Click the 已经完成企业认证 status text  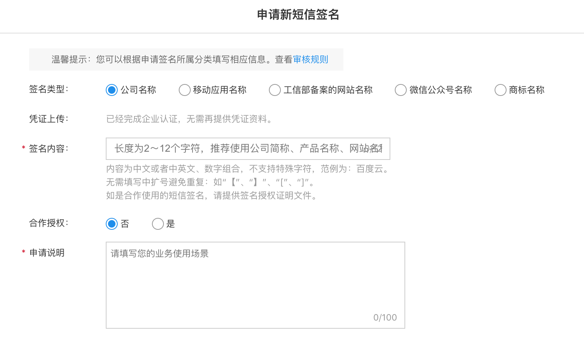coord(190,119)
